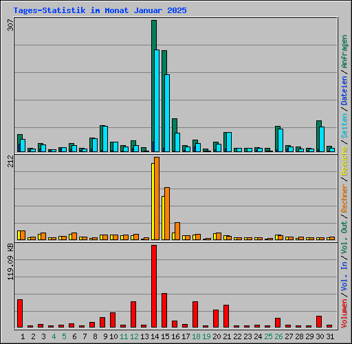Select day label '23' on the axis

247,336
